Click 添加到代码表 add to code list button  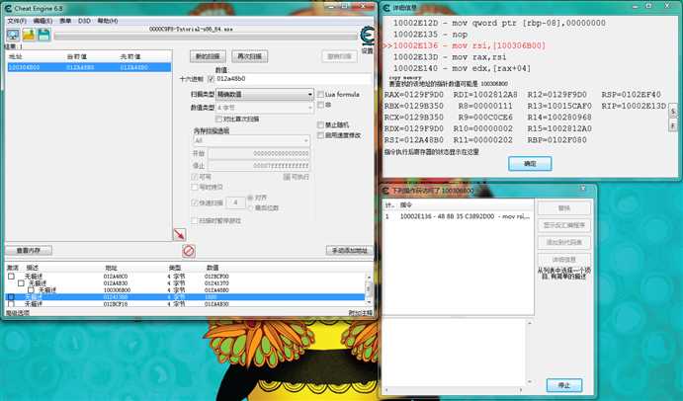pyautogui.click(x=564, y=242)
